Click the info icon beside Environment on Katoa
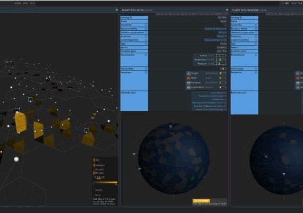Viewport: 303px width, 213px height. click(146, 55)
